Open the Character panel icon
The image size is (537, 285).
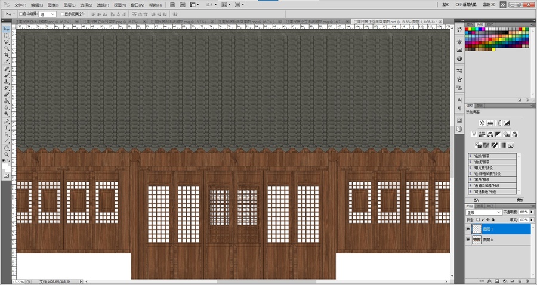click(459, 100)
